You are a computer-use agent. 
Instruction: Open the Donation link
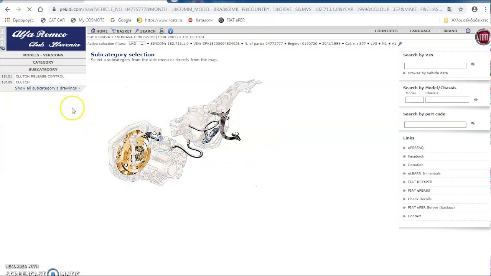point(415,165)
